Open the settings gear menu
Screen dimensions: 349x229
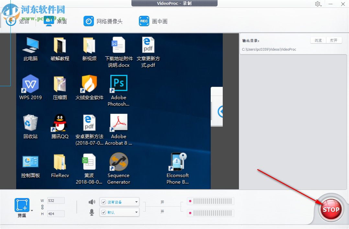point(318,4)
